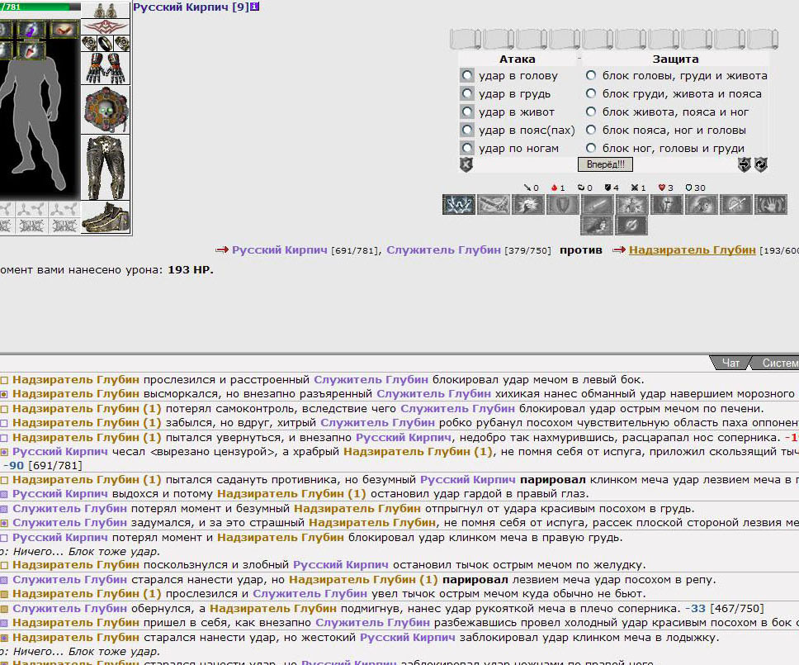Viewport: 799px width, 665px height.
Task: Select the 'удар в голову' attack option
Action: 467,75
